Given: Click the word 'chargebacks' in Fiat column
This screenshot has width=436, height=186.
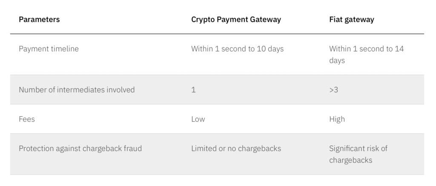Looking at the screenshot, I should tap(350, 160).
